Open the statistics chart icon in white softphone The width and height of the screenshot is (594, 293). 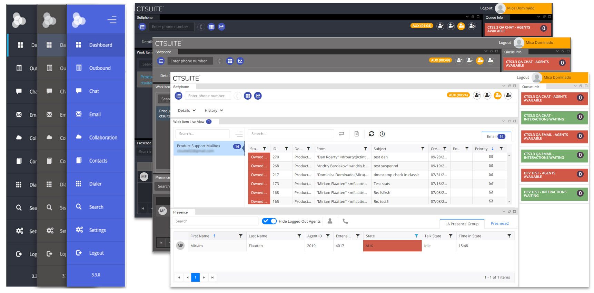coord(258,96)
